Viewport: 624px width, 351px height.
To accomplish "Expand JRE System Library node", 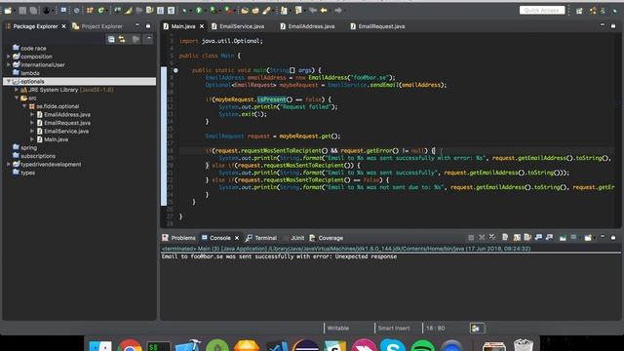I will pyautogui.click(x=17, y=90).
